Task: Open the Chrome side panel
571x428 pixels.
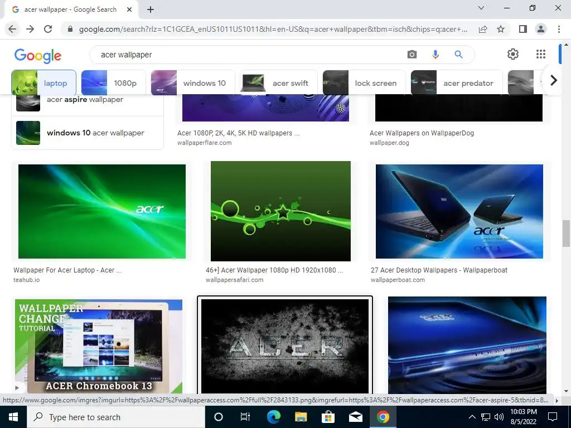Action: click(x=523, y=29)
